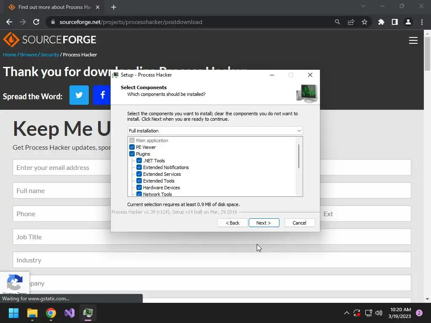431x323 pixels.
Task: Click the Main application checkbox
Action: (x=132, y=140)
